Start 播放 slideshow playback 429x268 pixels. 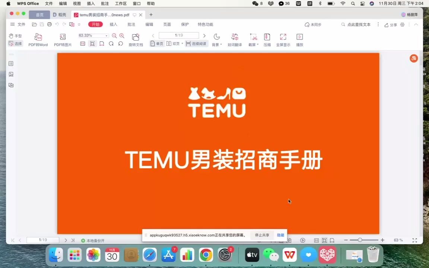click(299, 40)
